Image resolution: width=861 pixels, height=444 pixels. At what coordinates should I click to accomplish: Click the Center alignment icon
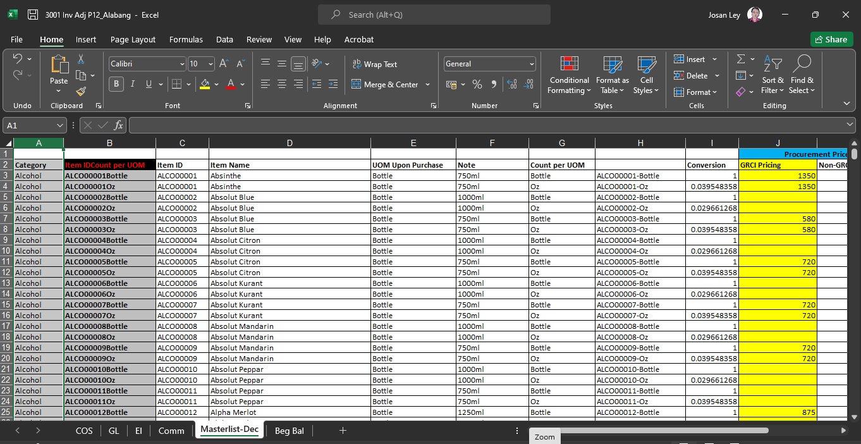click(x=282, y=84)
